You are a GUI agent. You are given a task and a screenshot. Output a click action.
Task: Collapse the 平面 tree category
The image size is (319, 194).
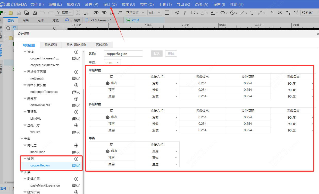tap(22, 138)
